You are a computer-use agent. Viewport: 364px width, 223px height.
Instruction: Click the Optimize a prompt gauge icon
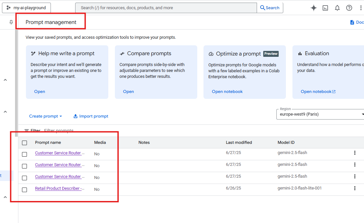[x=211, y=54]
